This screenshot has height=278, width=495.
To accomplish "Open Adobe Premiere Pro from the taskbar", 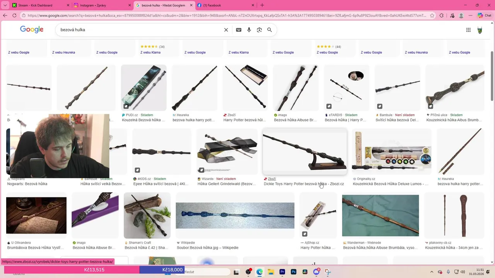I will click(x=282, y=272).
